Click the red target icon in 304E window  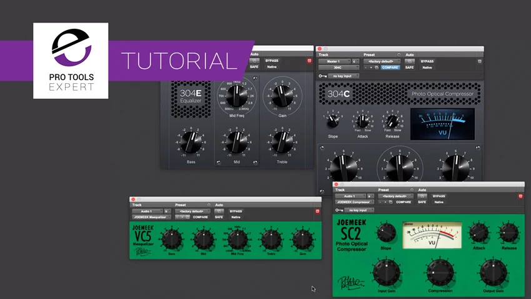(x=309, y=61)
